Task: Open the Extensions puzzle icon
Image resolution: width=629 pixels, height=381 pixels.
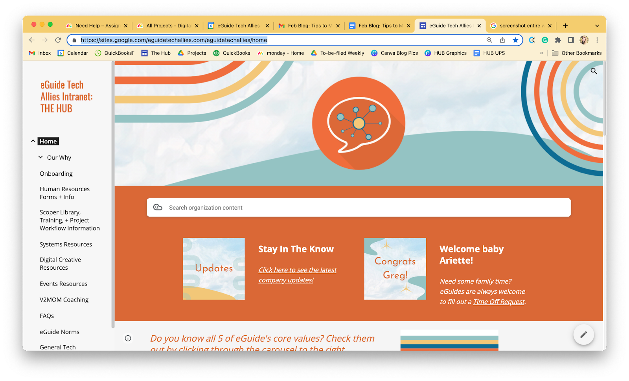Action: tap(558, 40)
